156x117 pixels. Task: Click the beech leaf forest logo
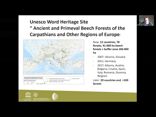click(x=55, y=97)
